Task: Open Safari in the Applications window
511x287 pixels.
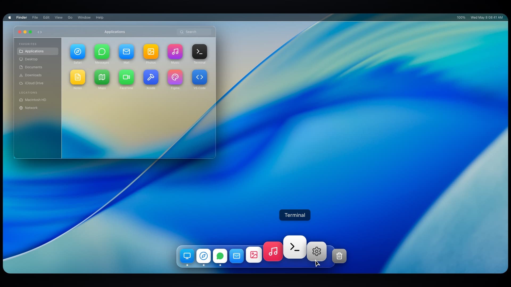Action: click(78, 52)
